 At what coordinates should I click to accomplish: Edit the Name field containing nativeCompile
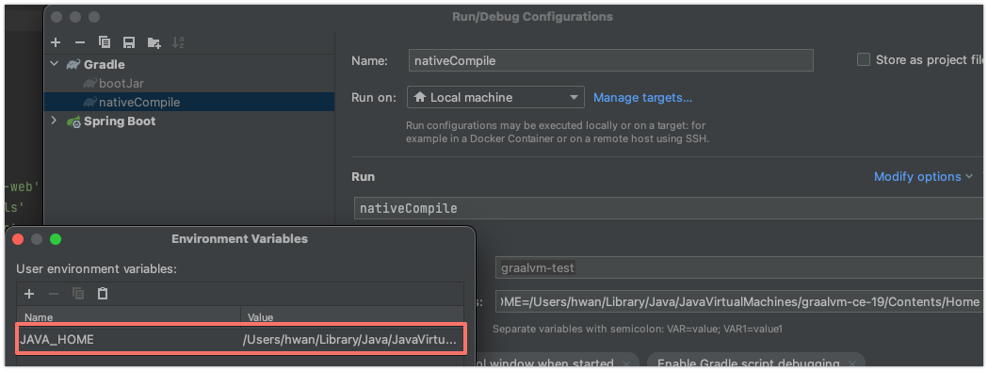(x=610, y=60)
